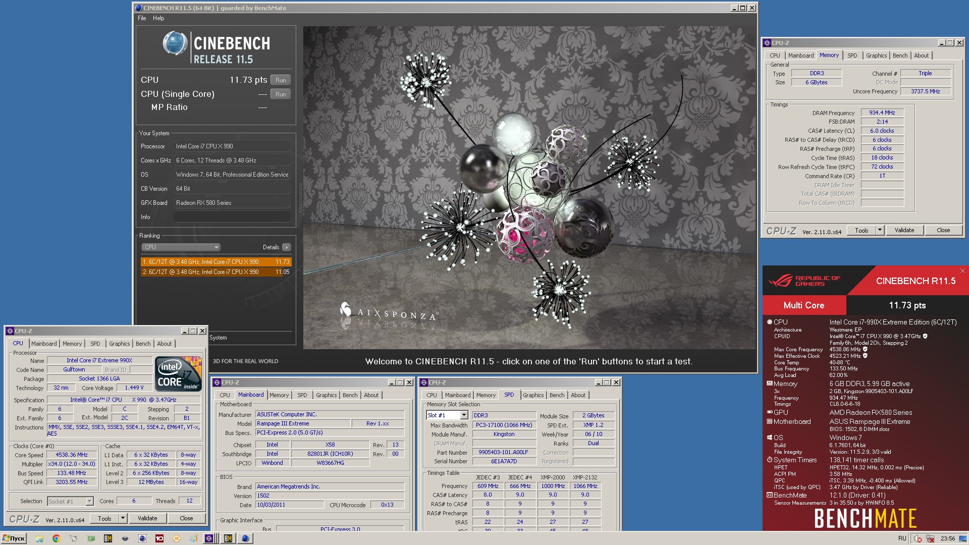This screenshot has height=545, width=969.
Task: Switch to the running BenchMate taskbar button
Action: click(x=228, y=538)
